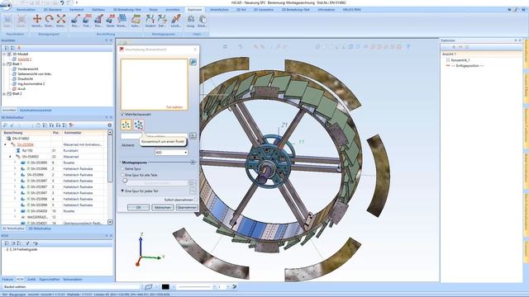Screen dimensions: 529x297
Task: Switch to the Konstruktionsassistent tab
Action: pyautogui.click(x=36, y=110)
